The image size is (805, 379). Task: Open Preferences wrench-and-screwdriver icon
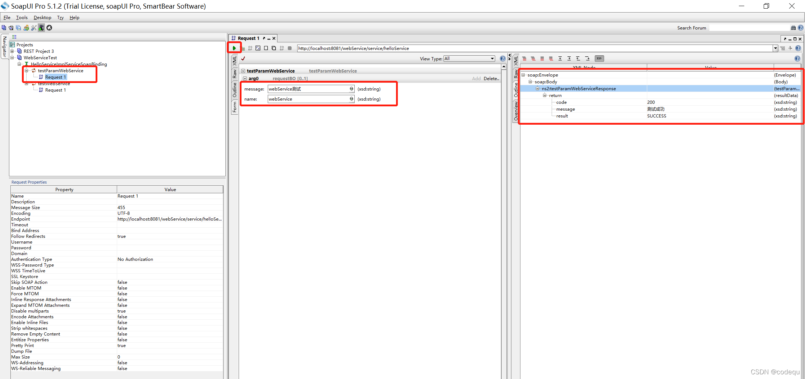[34, 28]
